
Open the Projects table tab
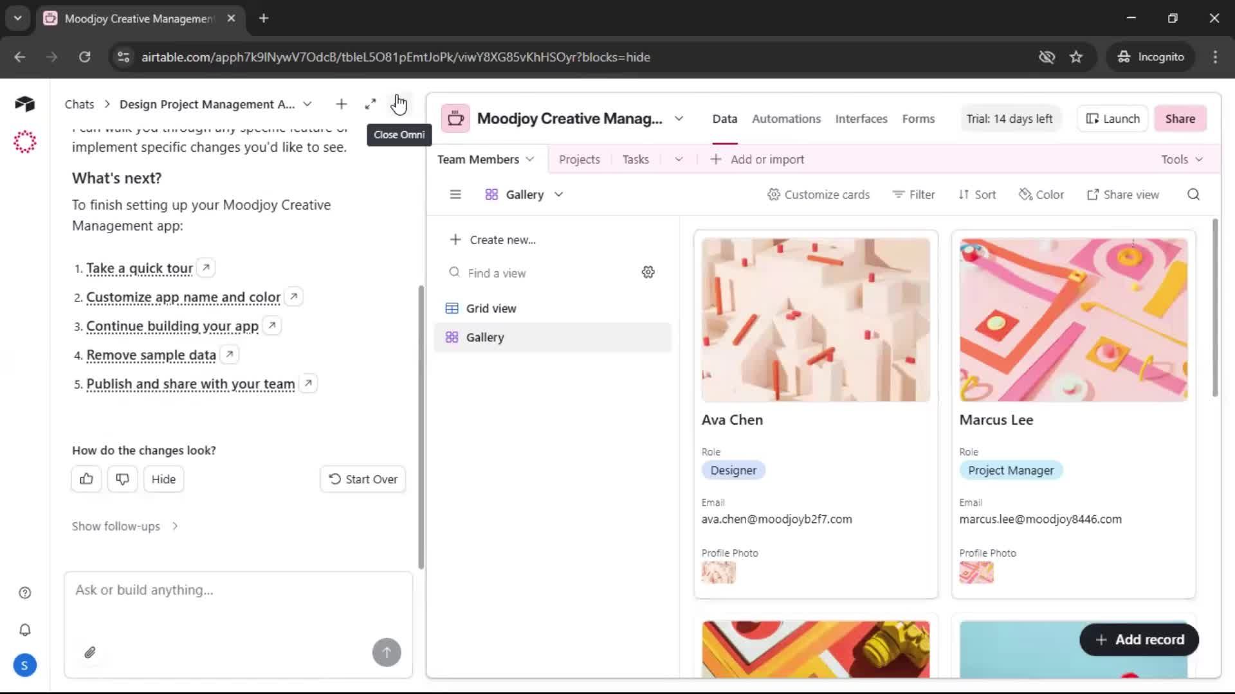(x=580, y=159)
